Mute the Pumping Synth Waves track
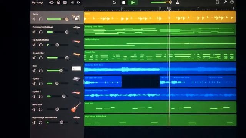Viewport: 246px width, 138px height. click(x=34, y=32)
